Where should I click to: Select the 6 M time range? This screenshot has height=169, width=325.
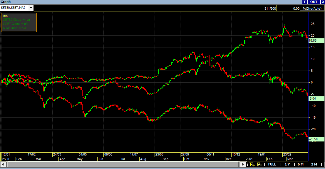click(301, 164)
